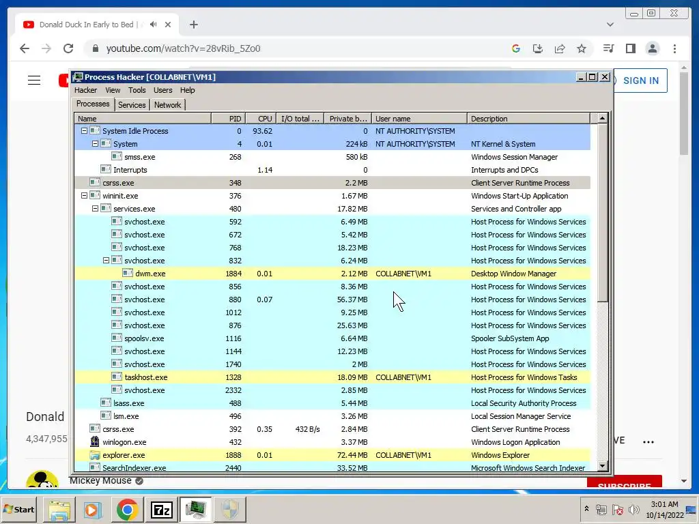The height and width of the screenshot is (524, 699).
Task: Share this page icon in Chrome
Action: [560, 48]
